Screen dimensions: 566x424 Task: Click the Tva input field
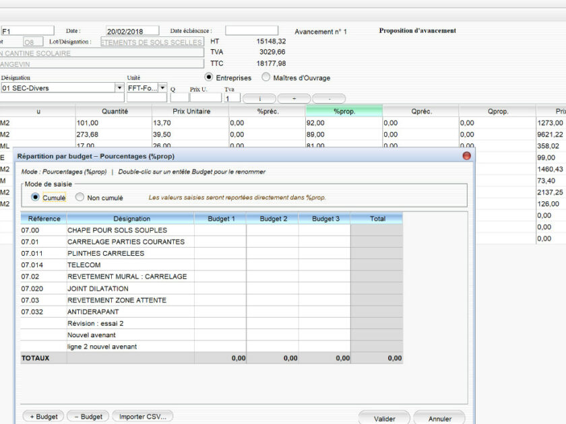(x=232, y=98)
